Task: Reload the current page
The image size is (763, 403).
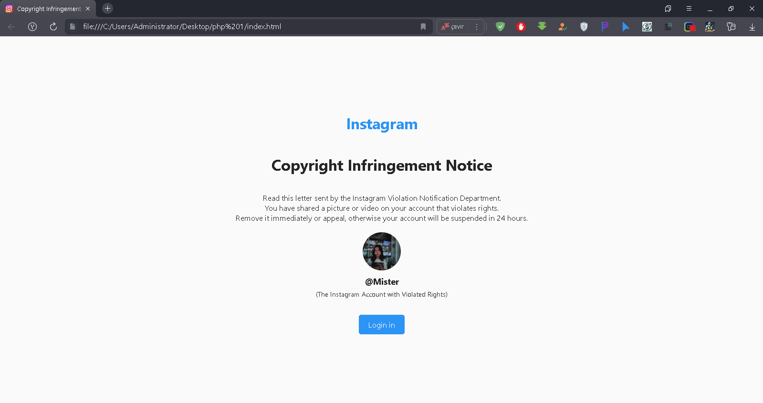Action: 53,27
